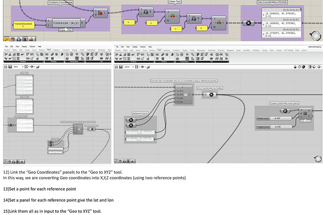Screen dimensions: 323x215
Task: Click the save file icon on the canvas toolbar
Action: tap(120, 66)
